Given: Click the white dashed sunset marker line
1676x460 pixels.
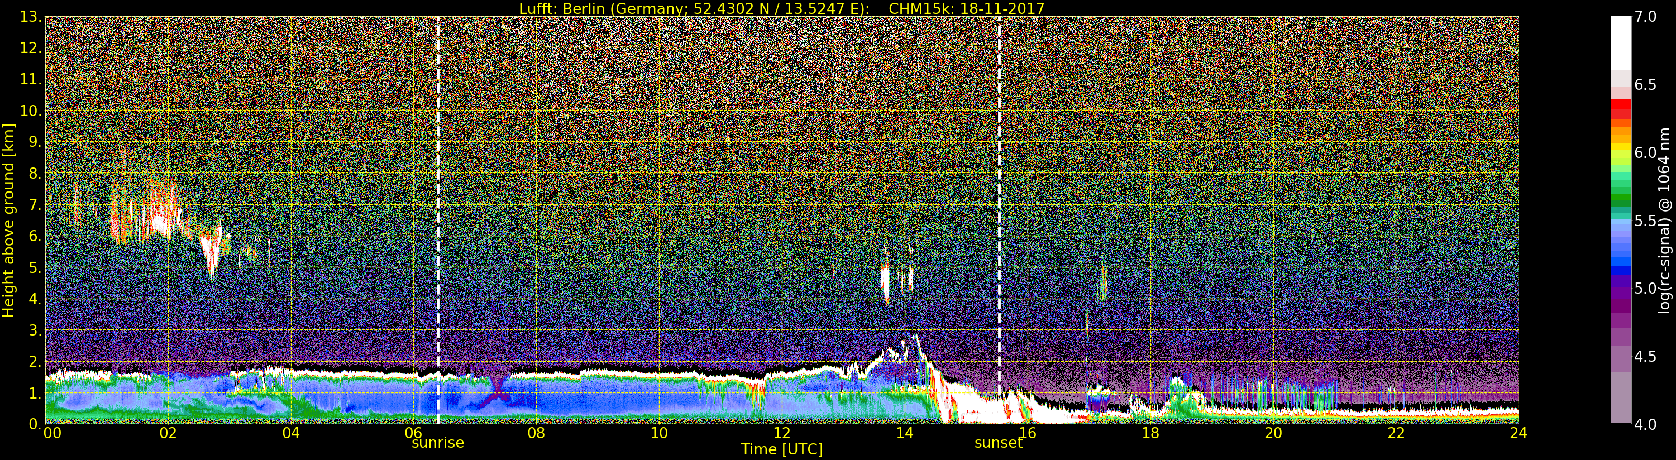Looking at the screenshot, I should click(x=999, y=220).
